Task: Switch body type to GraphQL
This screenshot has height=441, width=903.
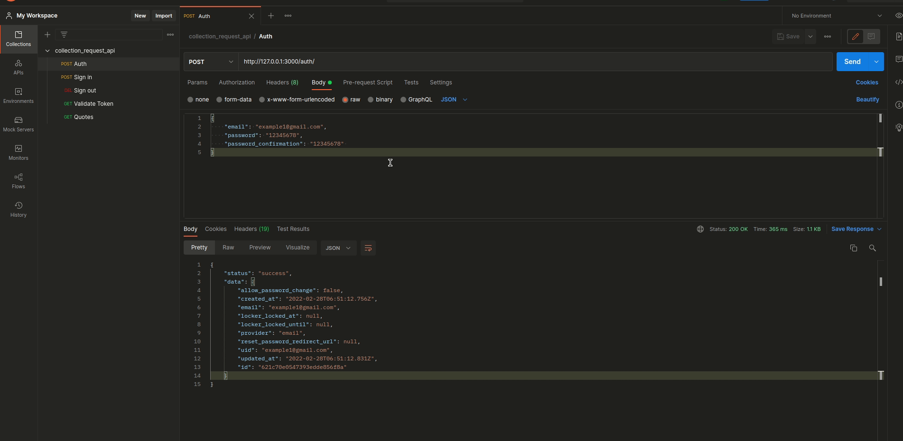Action: pyautogui.click(x=416, y=100)
